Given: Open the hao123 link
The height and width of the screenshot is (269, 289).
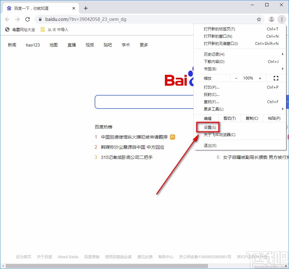Looking at the screenshot, I should 33,45.
